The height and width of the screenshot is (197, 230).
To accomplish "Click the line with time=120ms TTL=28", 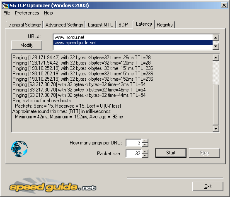I will (x=82, y=63).
